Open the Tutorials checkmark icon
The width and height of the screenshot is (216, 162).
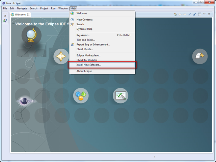[120, 96]
